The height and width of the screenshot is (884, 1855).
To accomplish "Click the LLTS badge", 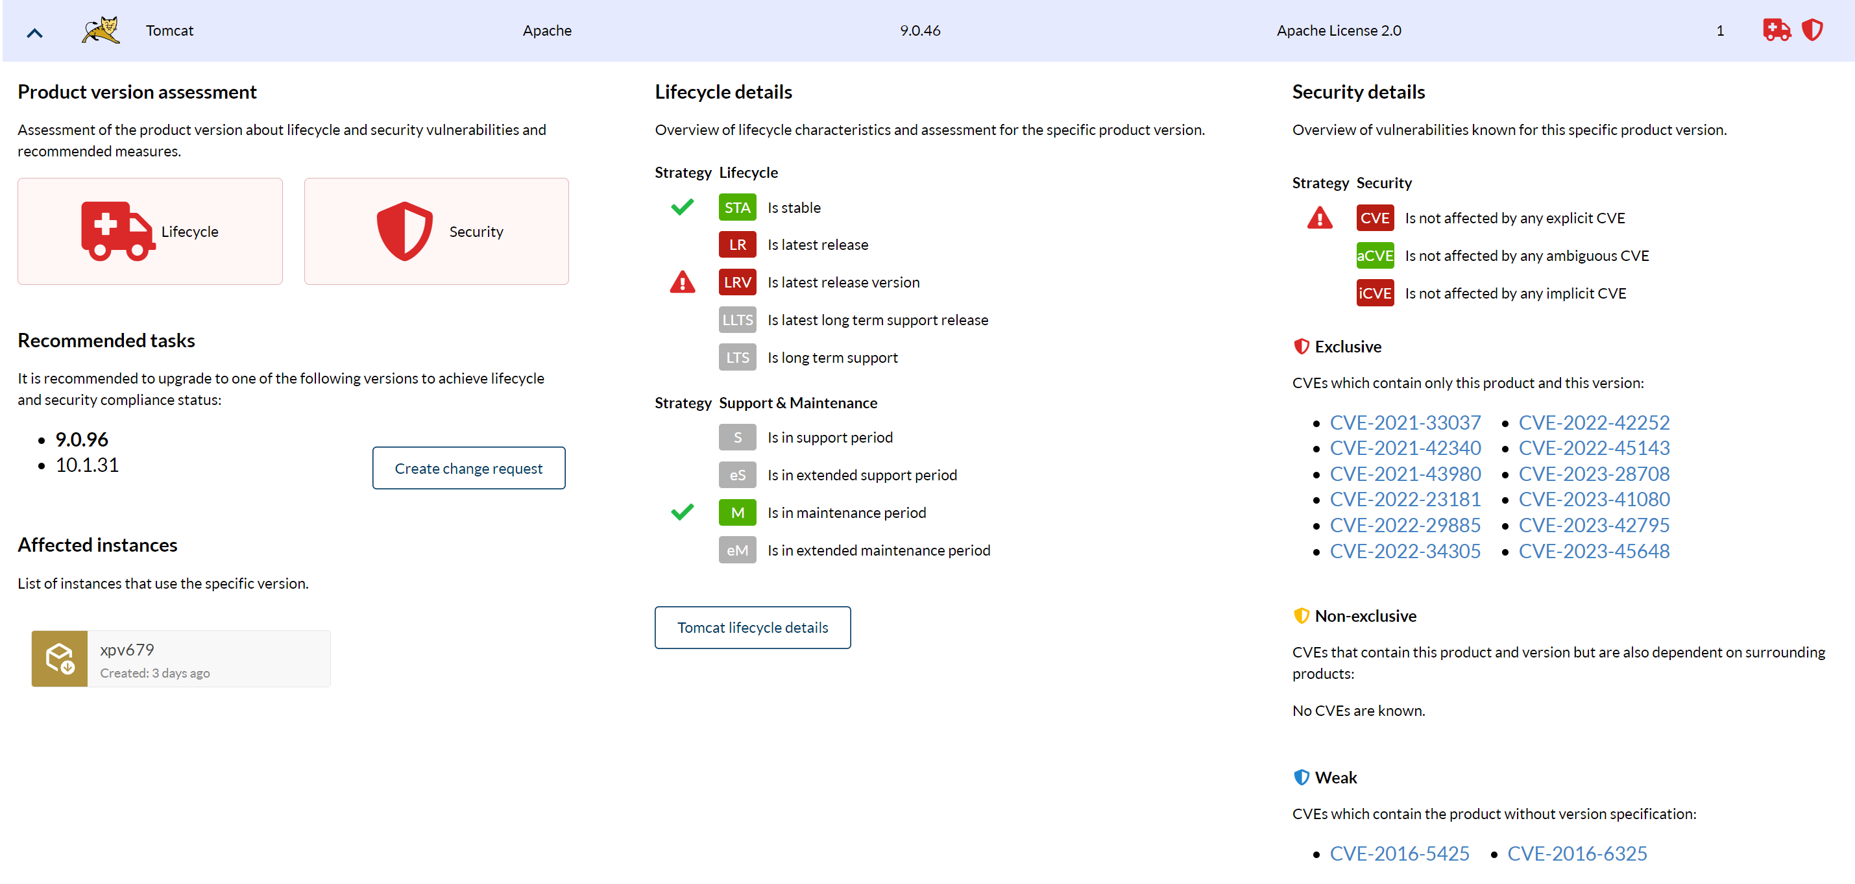I will 737,320.
